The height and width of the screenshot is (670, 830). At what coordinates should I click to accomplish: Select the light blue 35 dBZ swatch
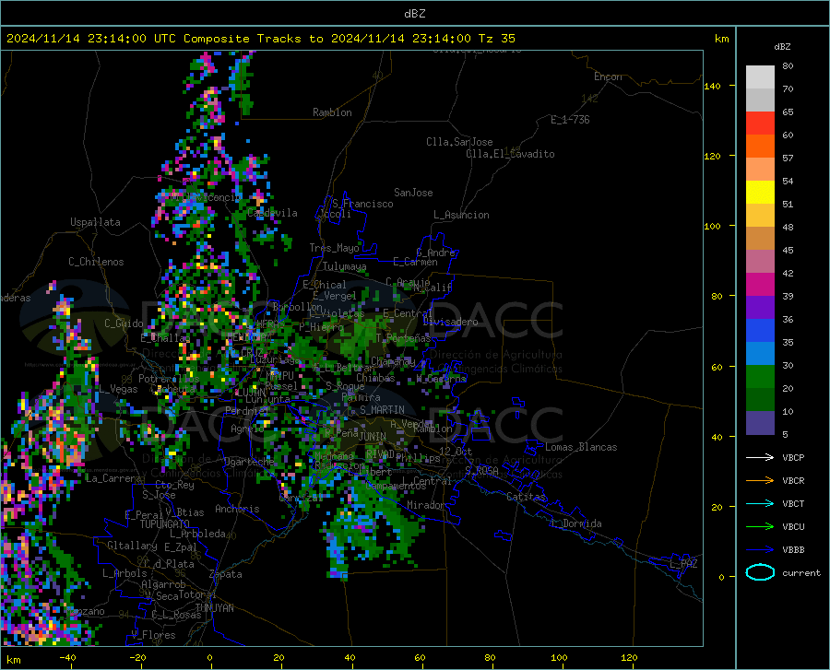760,354
